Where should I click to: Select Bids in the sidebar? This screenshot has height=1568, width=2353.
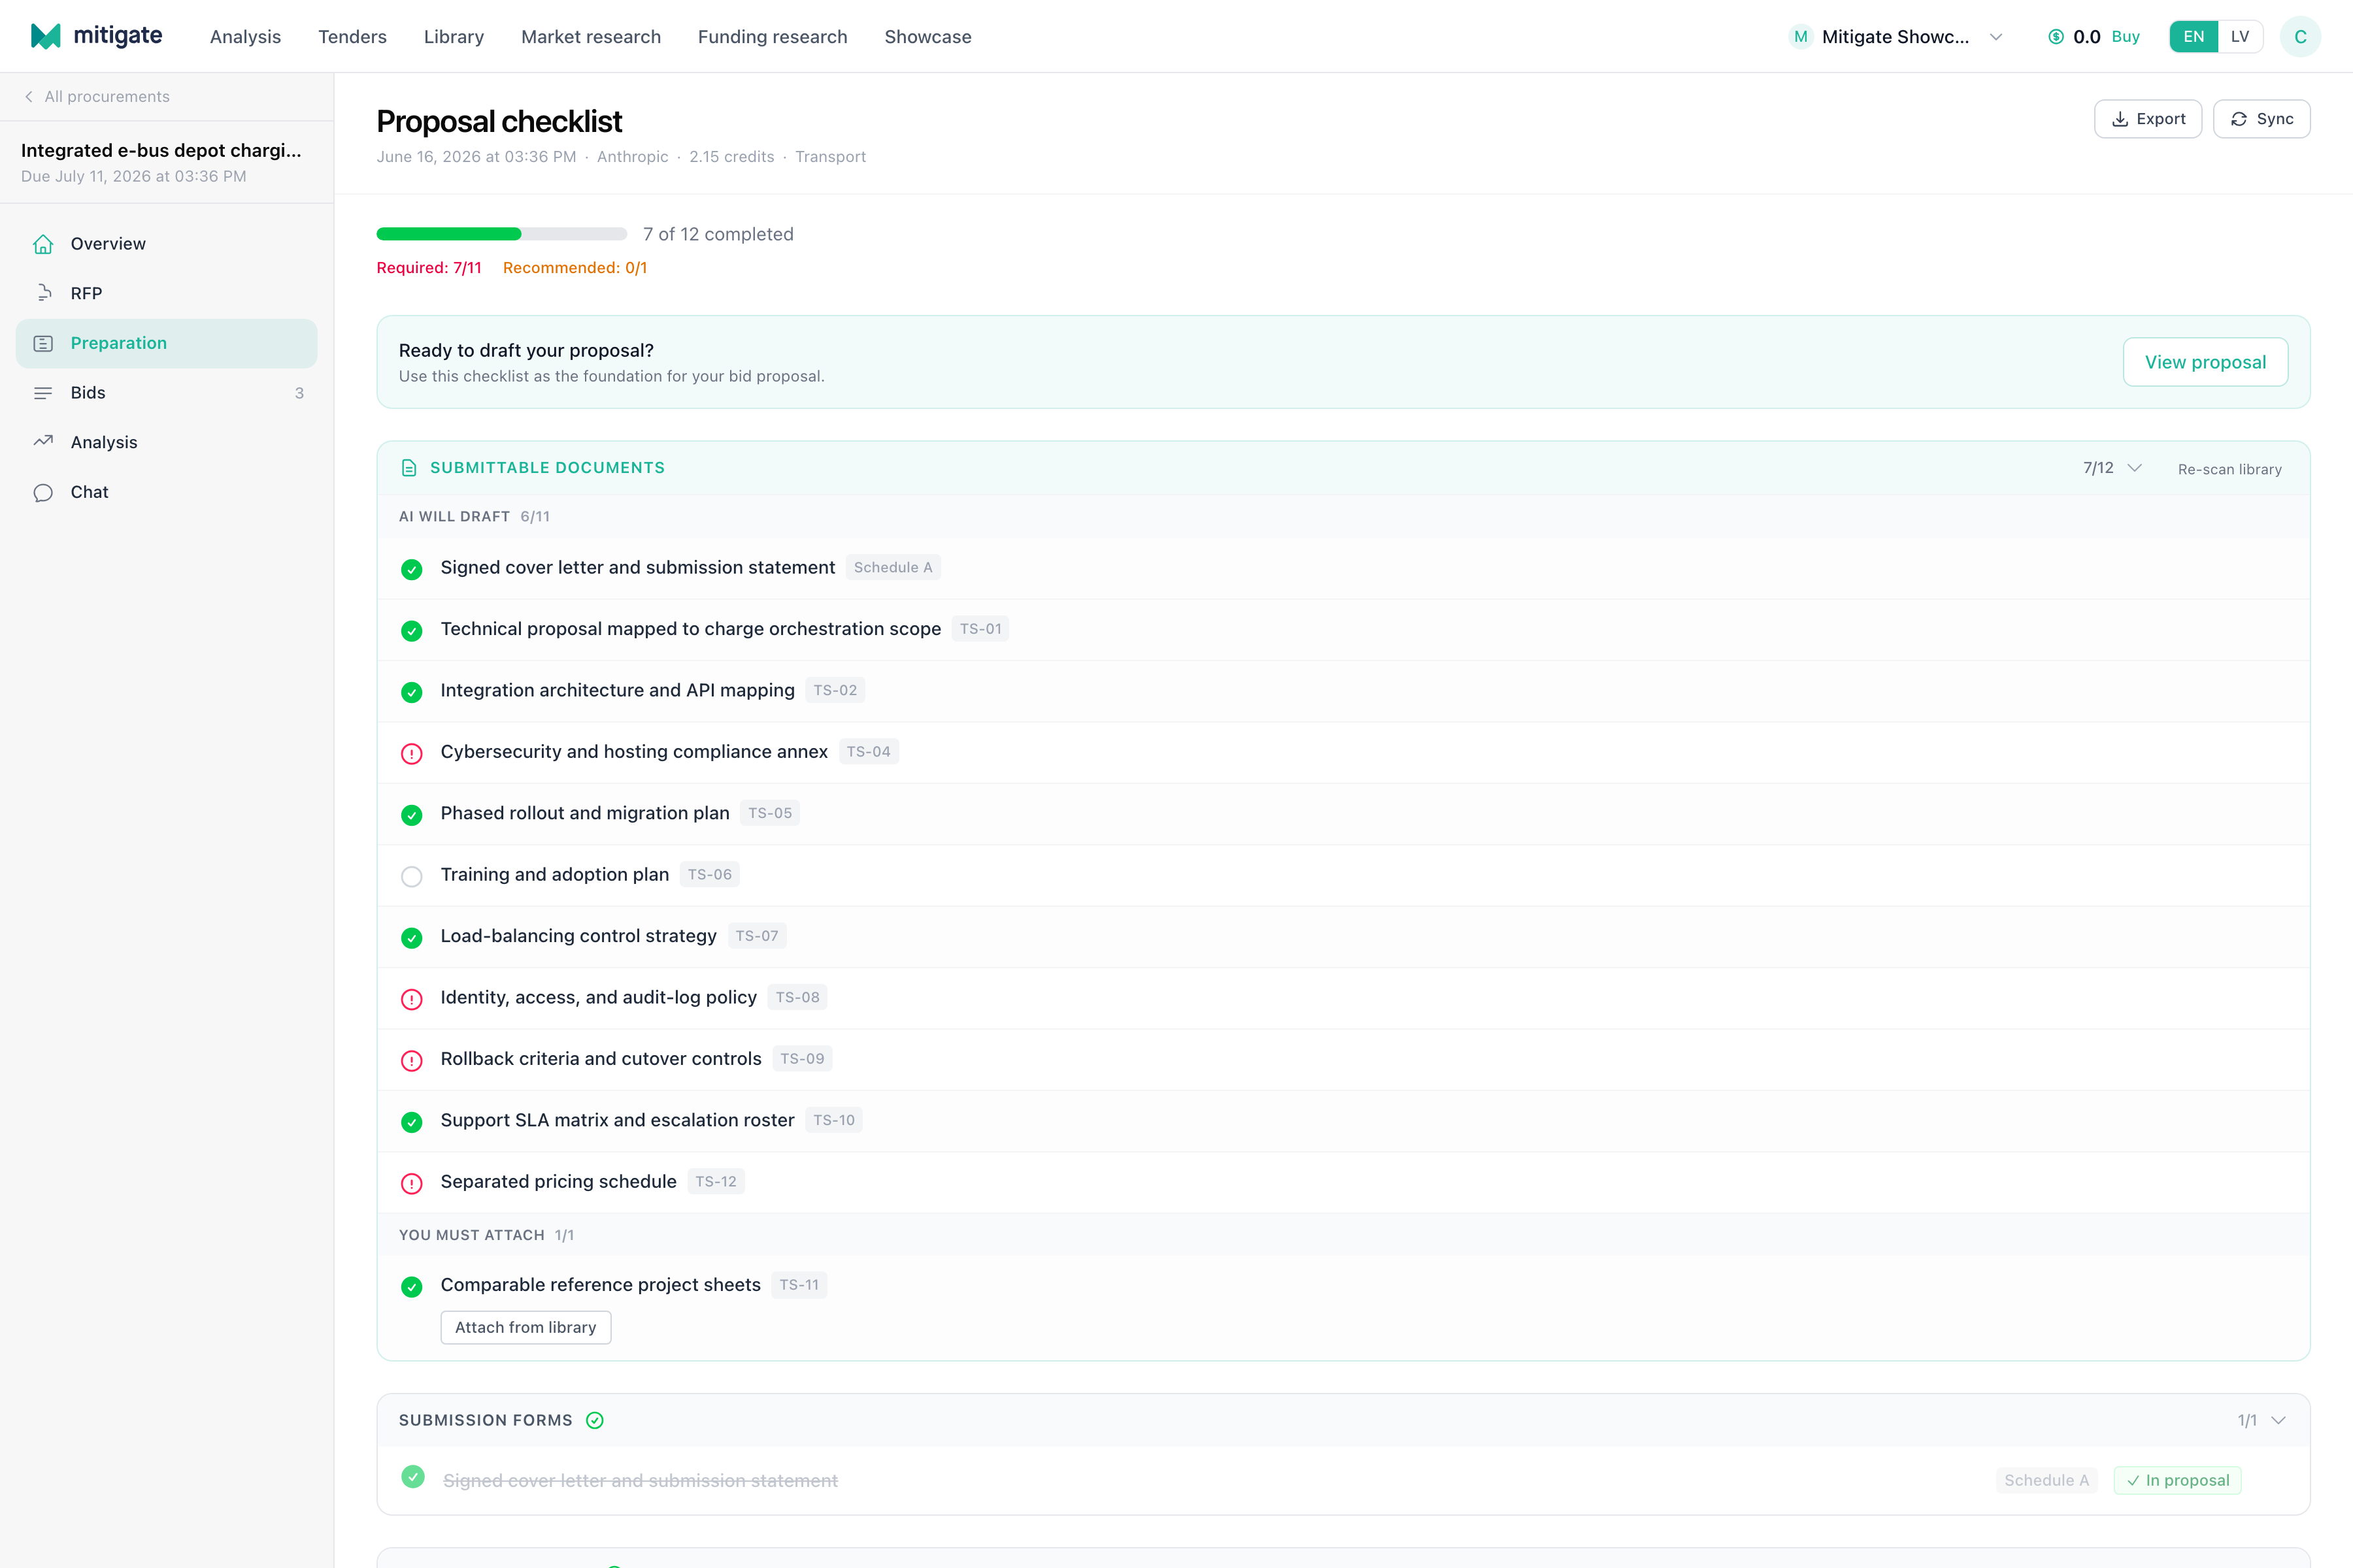[166, 393]
